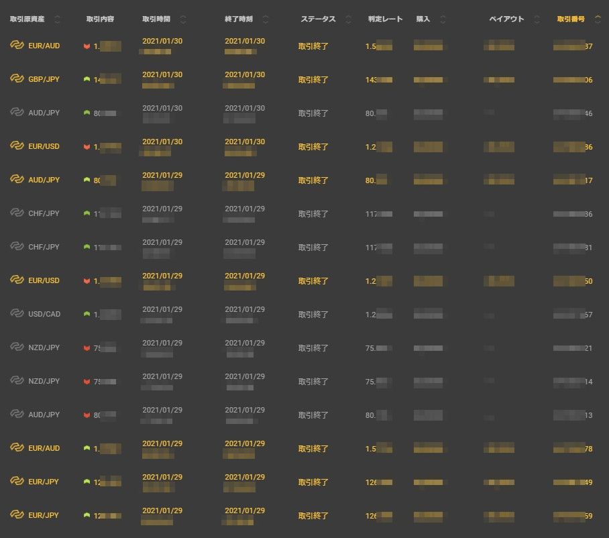609x538 pixels.
Task: Toggle sort arrows next to 取引時間 header
Action: tap(184, 19)
